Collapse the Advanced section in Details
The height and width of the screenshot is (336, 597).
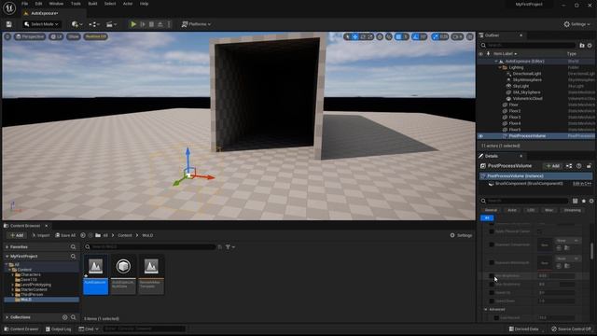click(x=486, y=309)
